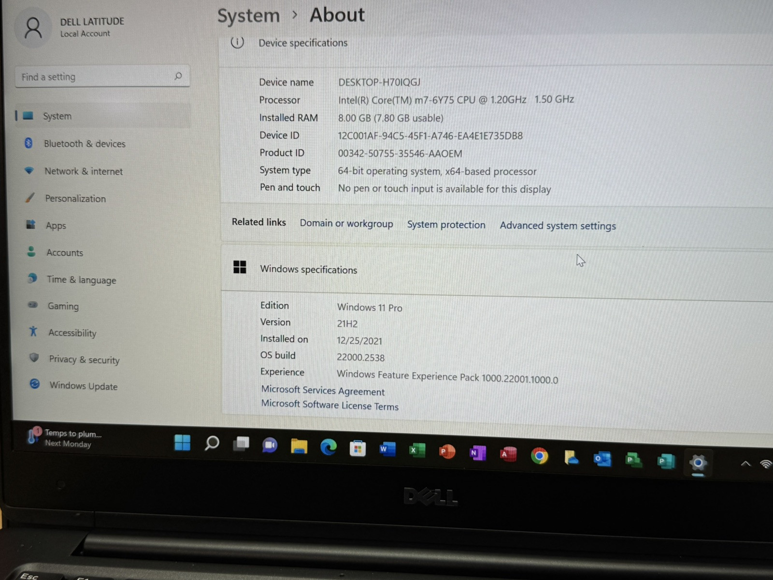Select the 64-bit operating system text
773x580 pixels.
coord(437,171)
